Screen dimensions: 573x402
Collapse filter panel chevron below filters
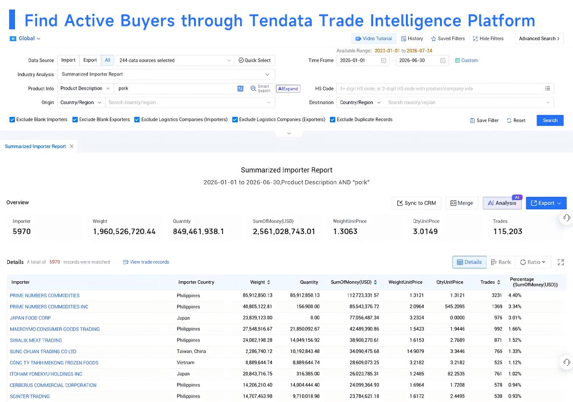(289, 134)
